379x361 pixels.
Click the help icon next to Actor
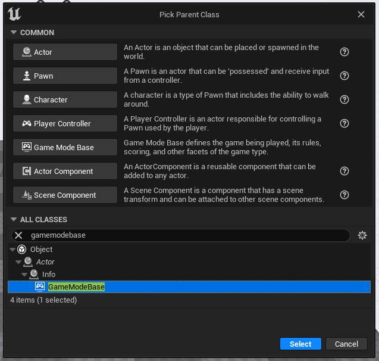tap(344, 52)
